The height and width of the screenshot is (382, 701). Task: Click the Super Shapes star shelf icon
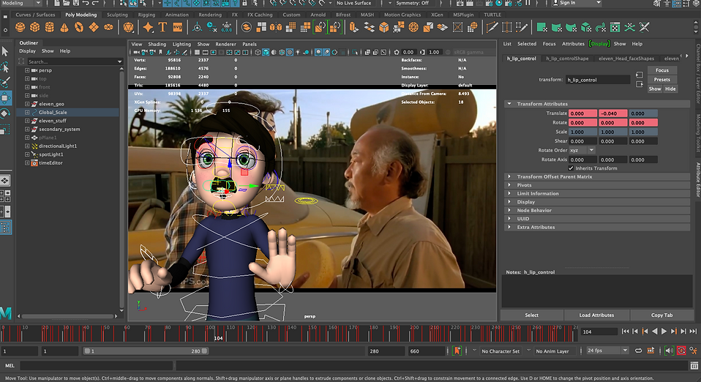148,27
